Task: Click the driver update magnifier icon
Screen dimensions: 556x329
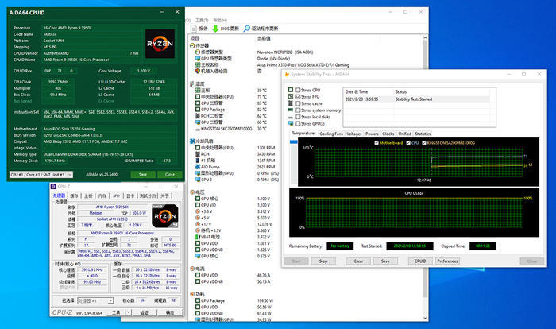Action: click(x=247, y=29)
